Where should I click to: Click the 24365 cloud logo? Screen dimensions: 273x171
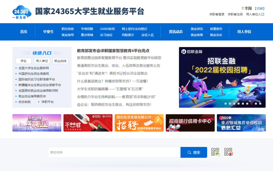coord(22,12)
